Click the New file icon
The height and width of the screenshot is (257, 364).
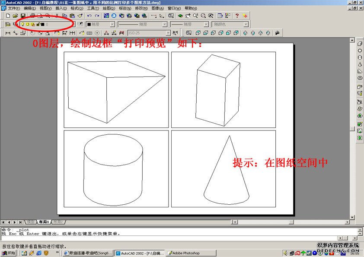coord(8,16)
